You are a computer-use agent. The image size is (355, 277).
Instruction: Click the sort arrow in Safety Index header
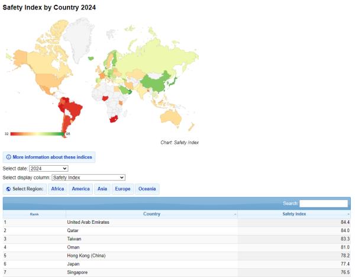pyautogui.click(x=348, y=214)
